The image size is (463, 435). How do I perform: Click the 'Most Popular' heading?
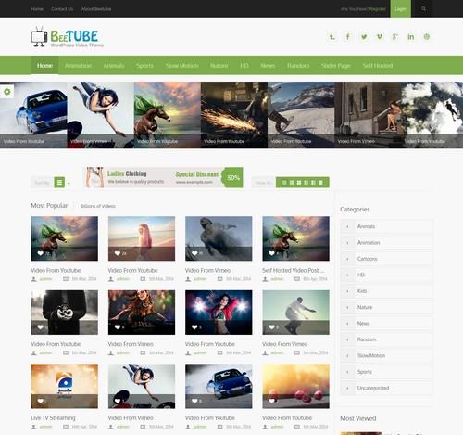click(49, 206)
